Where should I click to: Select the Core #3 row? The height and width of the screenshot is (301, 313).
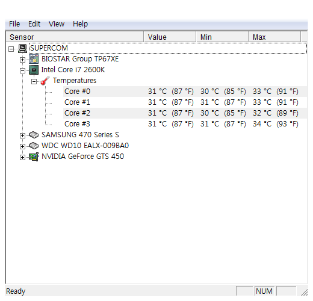pos(185,124)
